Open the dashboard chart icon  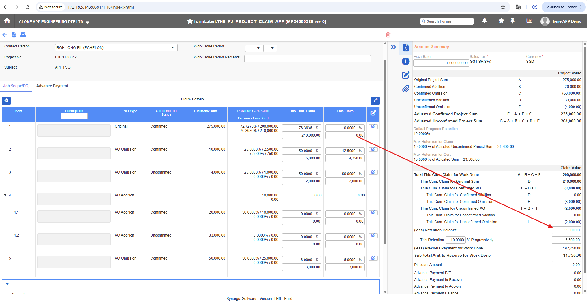[x=529, y=21]
